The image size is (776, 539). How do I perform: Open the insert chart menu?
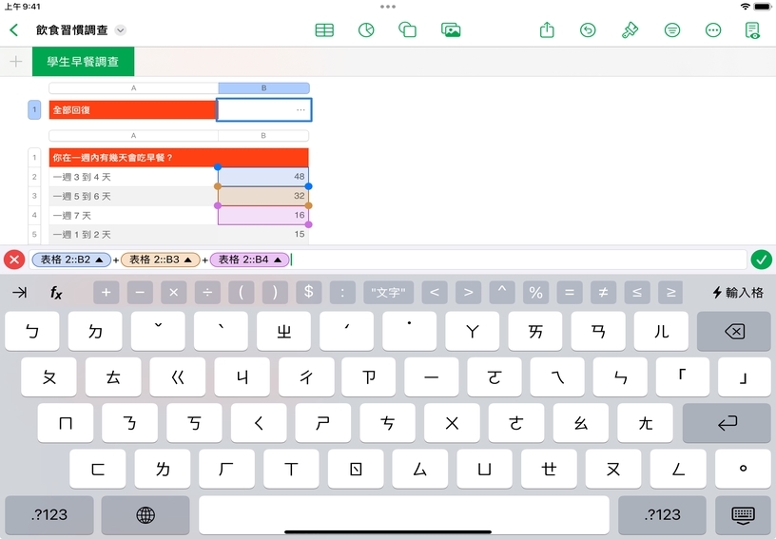(365, 30)
